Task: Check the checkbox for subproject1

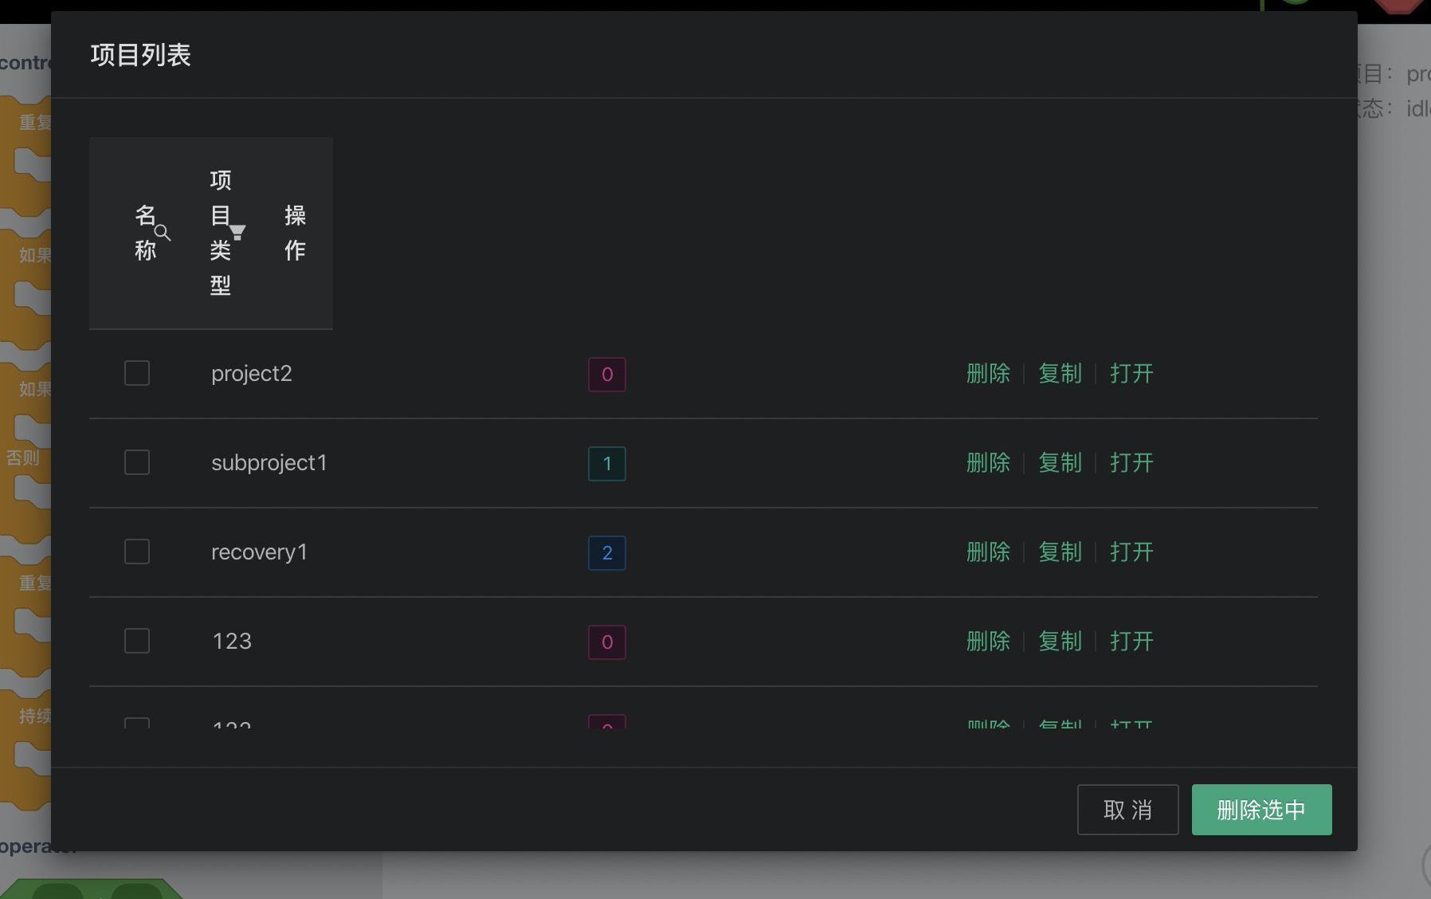Action: coord(136,461)
